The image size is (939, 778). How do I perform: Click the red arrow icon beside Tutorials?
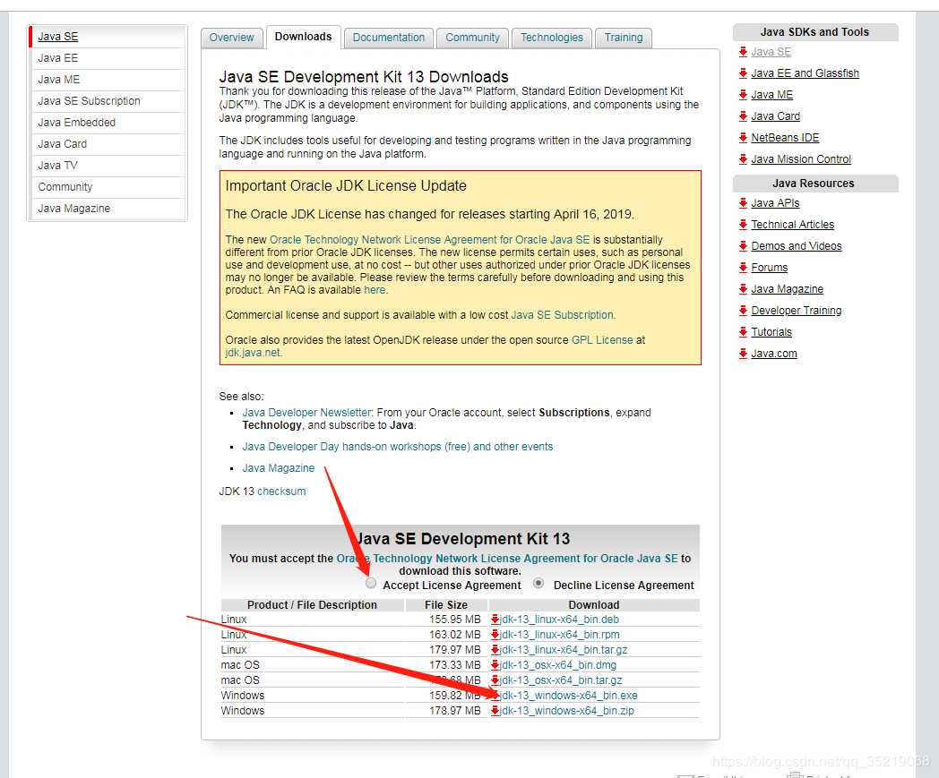pos(743,332)
